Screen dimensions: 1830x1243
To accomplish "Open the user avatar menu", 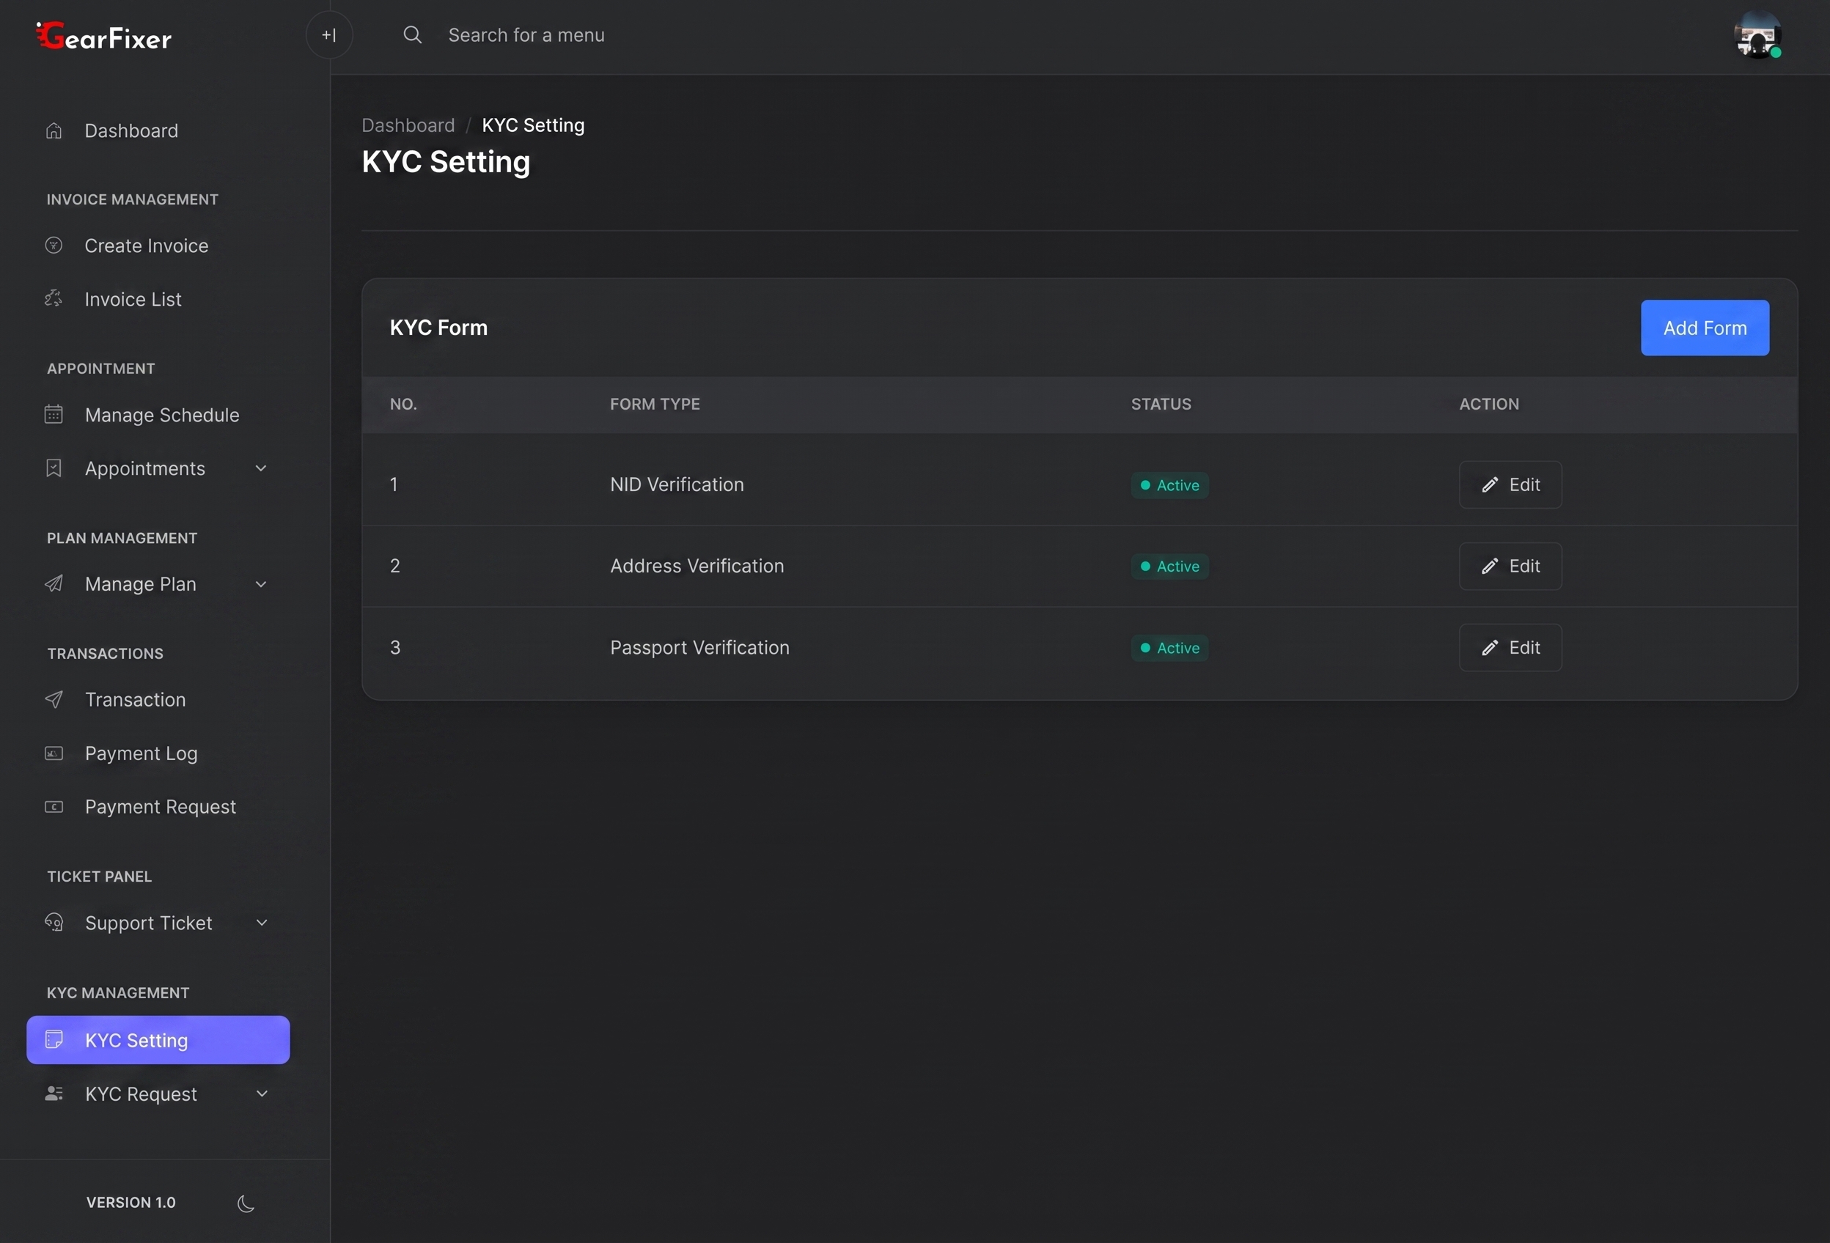I will click(1757, 34).
